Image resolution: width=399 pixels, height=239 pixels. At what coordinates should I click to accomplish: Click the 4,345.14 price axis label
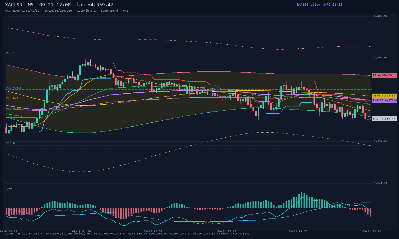point(380,141)
